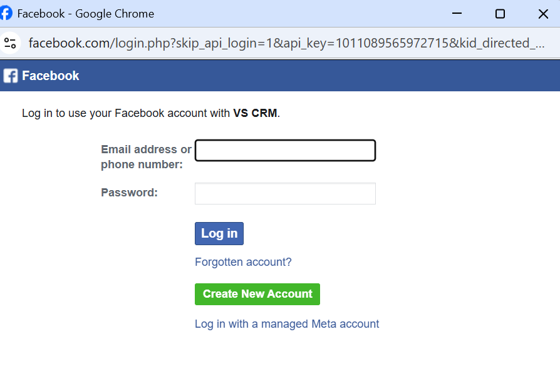Click the Create New Account button
The height and width of the screenshot is (384, 560).
[257, 294]
